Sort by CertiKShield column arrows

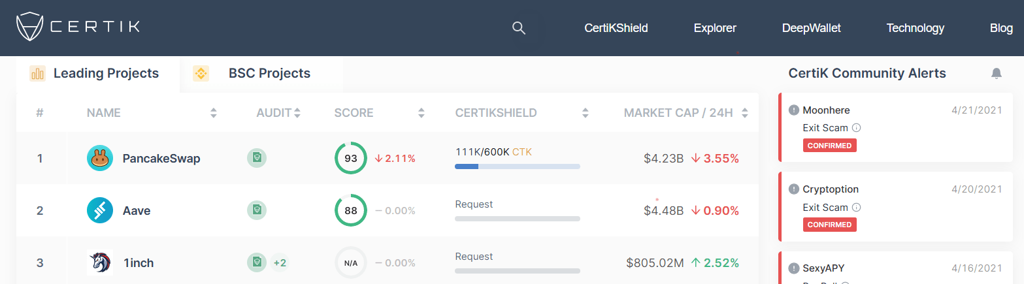click(x=585, y=113)
